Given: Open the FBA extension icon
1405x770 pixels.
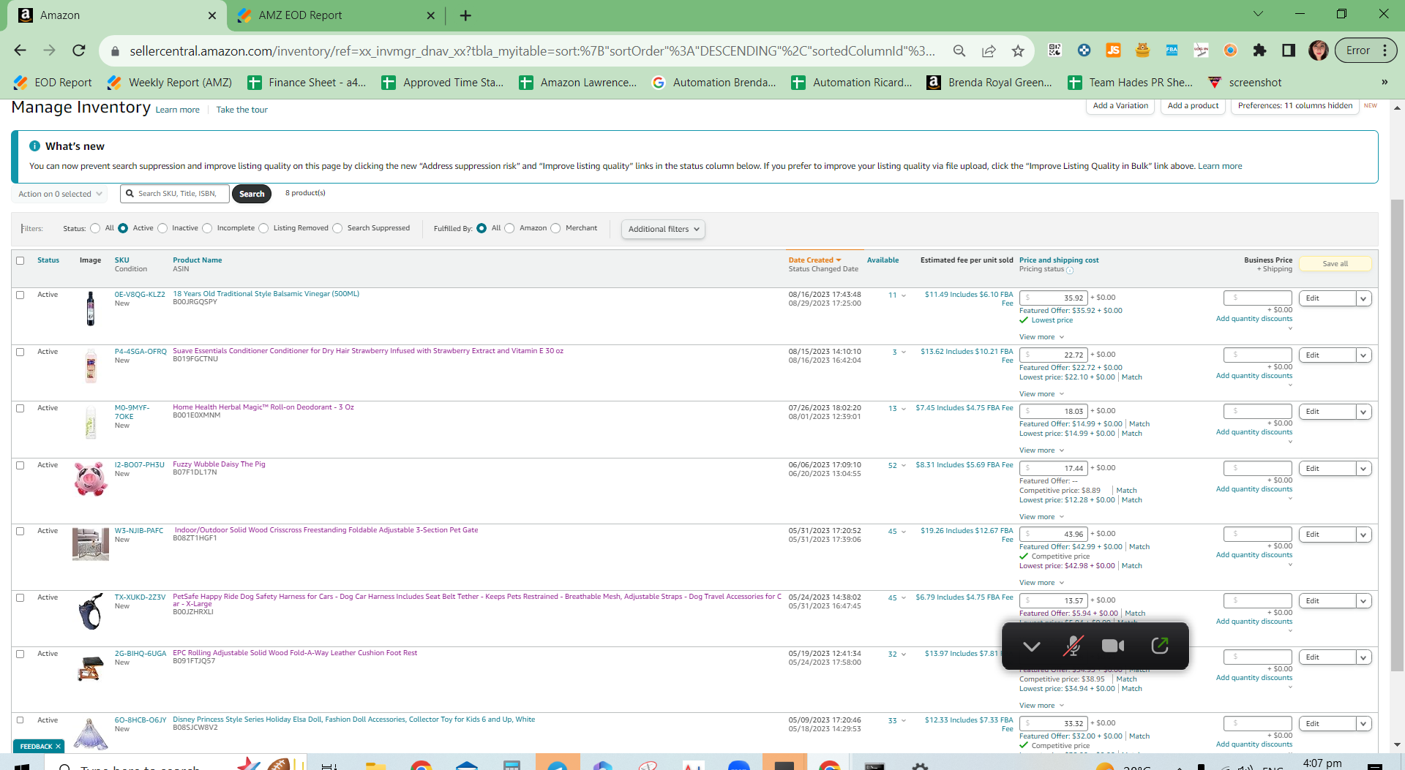Looking at the screenshot, I should (x=1172, y=50).
